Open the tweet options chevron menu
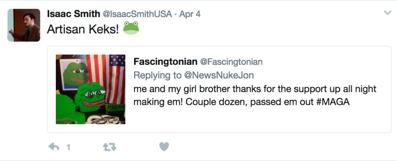Viewport: 397px width, 161px height. 387,13
